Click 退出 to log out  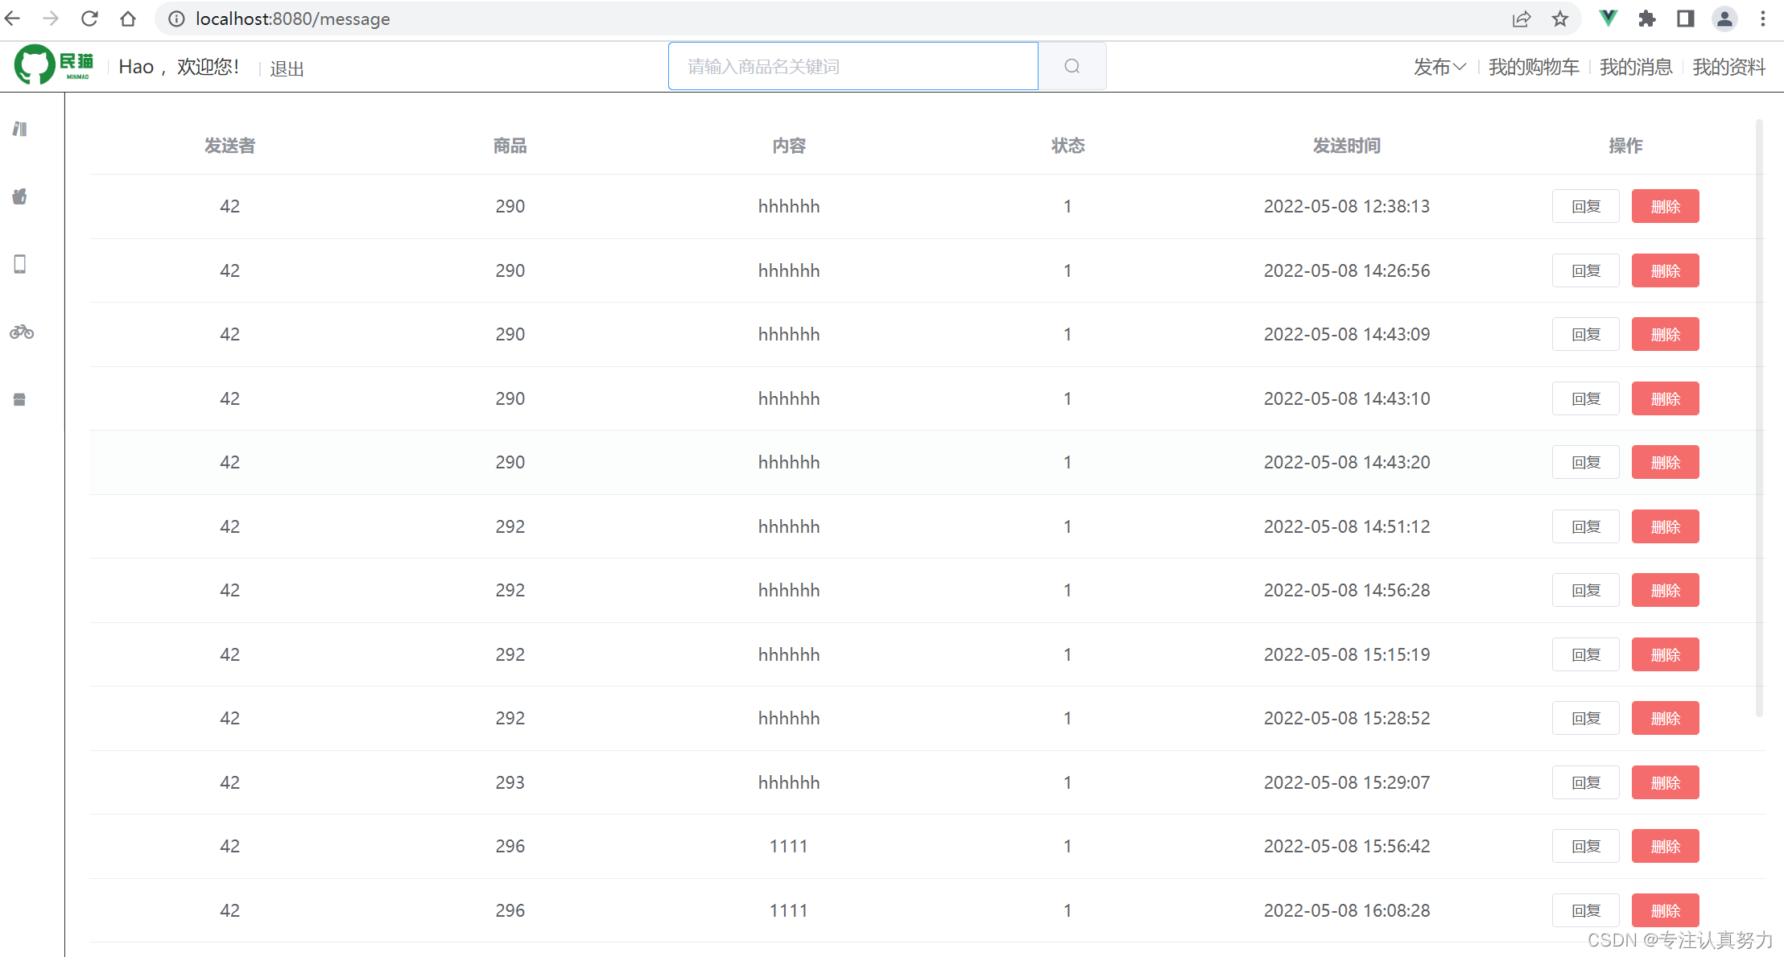[x=287, y=68]
